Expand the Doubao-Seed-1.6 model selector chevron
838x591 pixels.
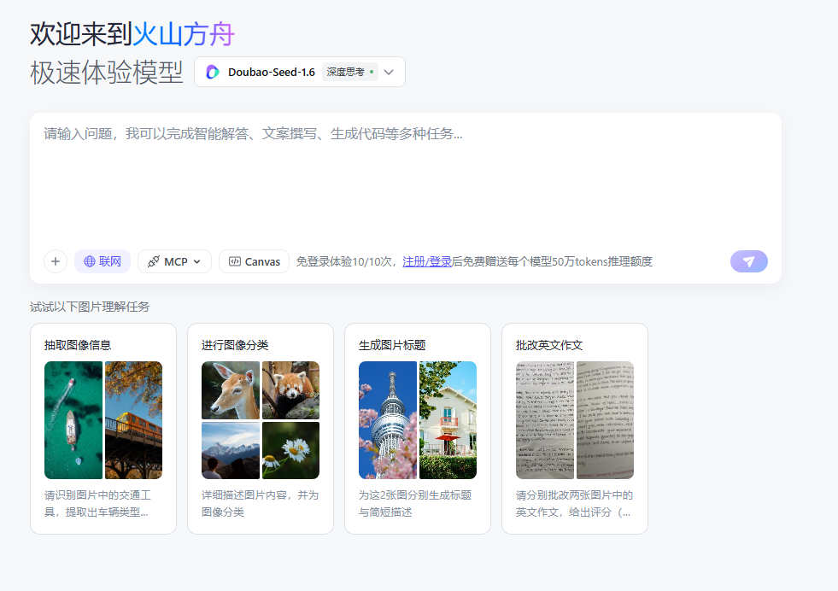[389, 73]
